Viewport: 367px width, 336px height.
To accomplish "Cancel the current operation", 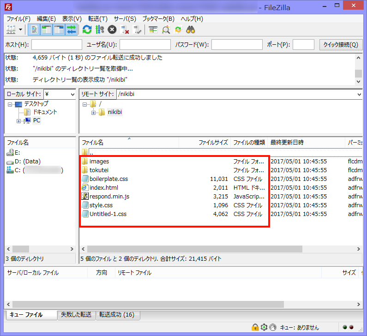I will point(112,30).
